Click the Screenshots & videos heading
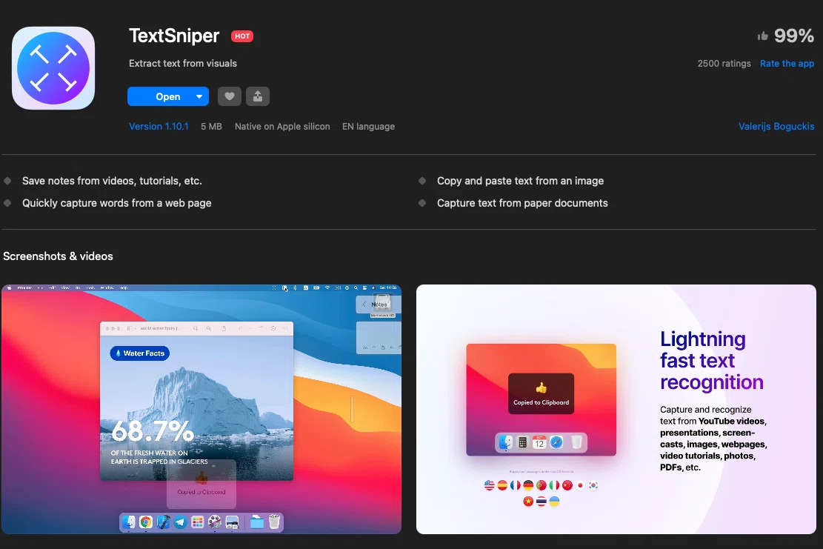The height and width of the screenshot is (549, 823). (59, 256)
